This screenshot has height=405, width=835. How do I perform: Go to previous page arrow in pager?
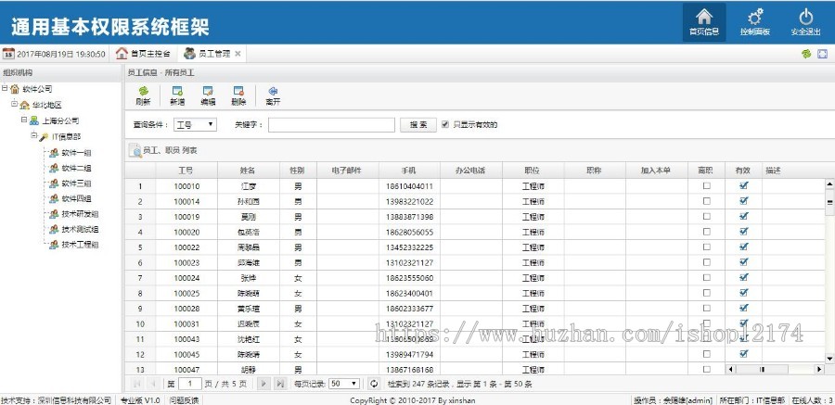[x=153, y=383]
